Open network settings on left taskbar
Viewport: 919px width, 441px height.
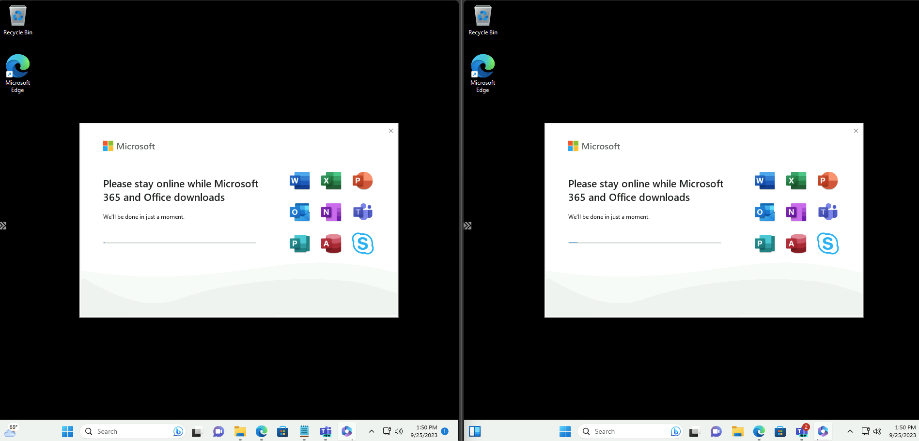pos(387,431)
